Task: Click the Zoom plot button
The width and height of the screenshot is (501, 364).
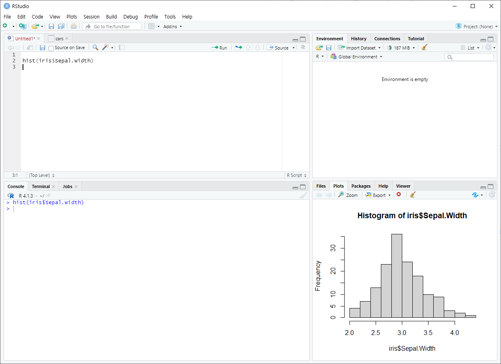Action: point(348,195)
